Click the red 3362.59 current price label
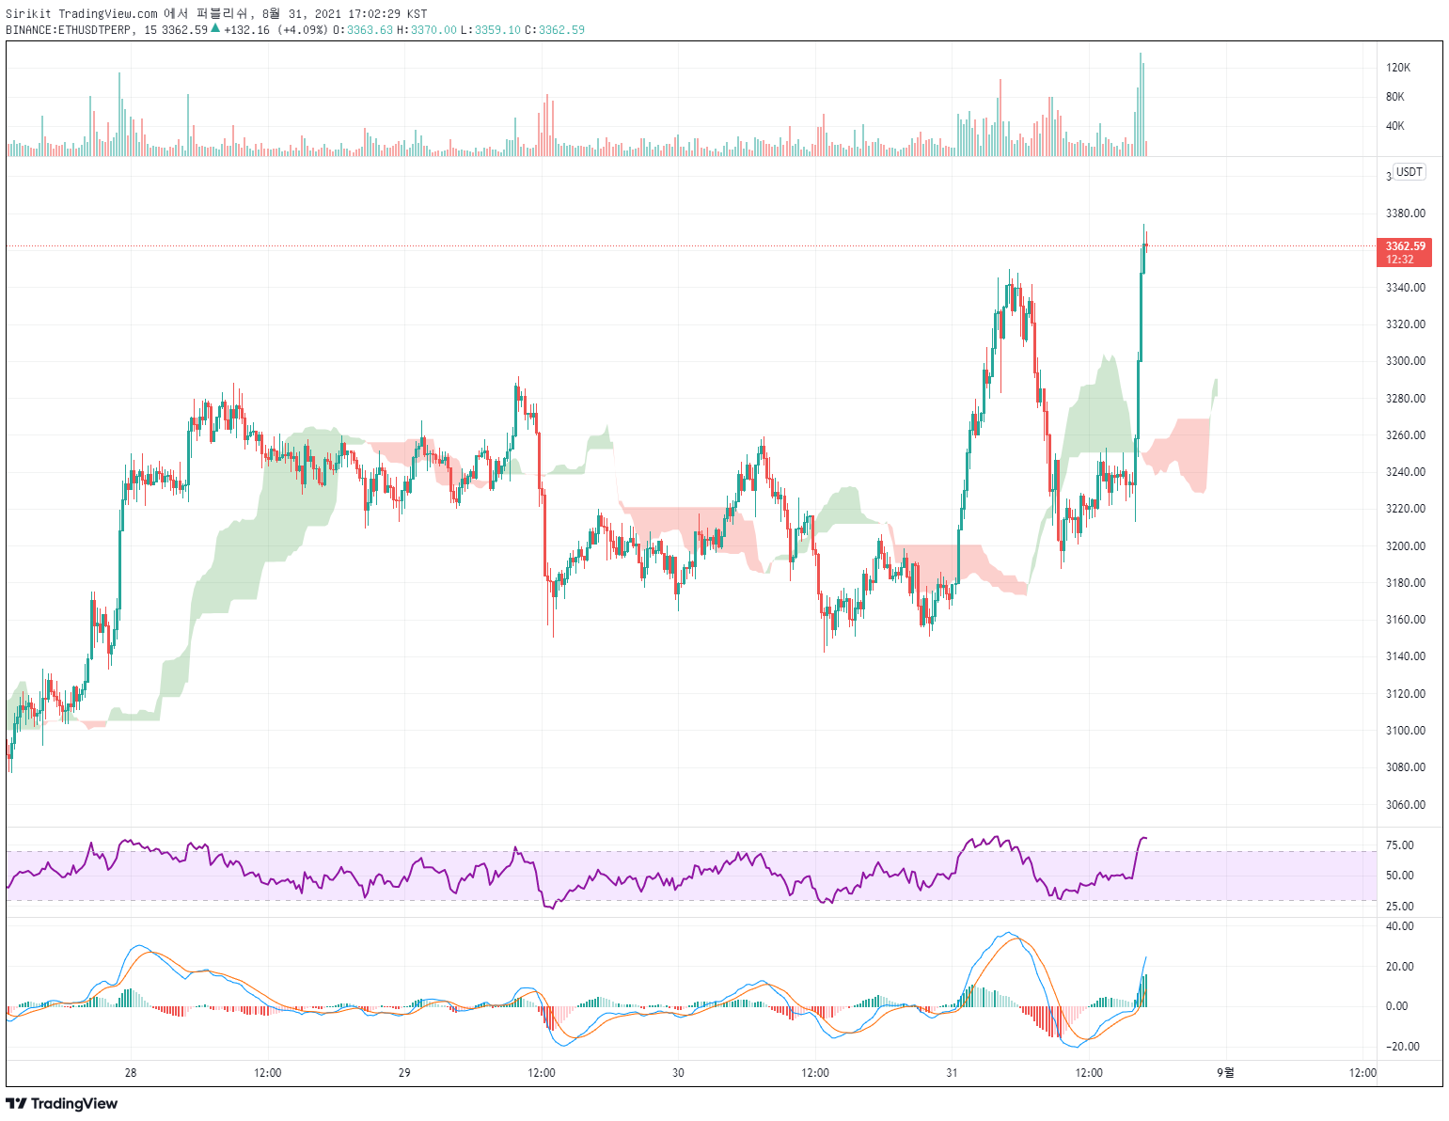 coord(1405,246)
